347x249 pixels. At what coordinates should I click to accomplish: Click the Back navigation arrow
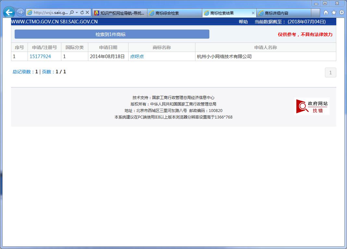pyautogui.click(x=9, y=12)
